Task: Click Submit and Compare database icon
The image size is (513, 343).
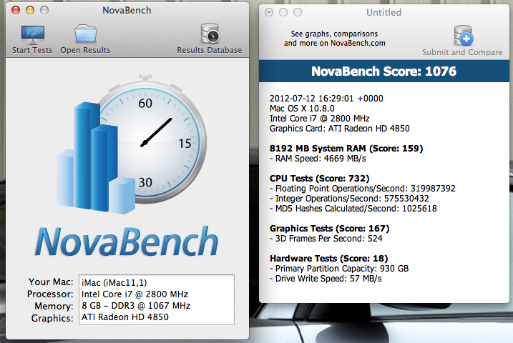Action: coord(463,36)
